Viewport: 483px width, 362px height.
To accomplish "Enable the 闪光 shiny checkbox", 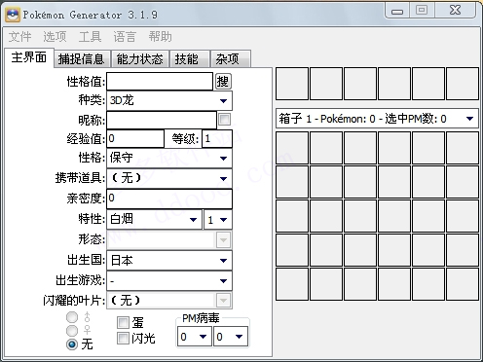I will 123,338.
